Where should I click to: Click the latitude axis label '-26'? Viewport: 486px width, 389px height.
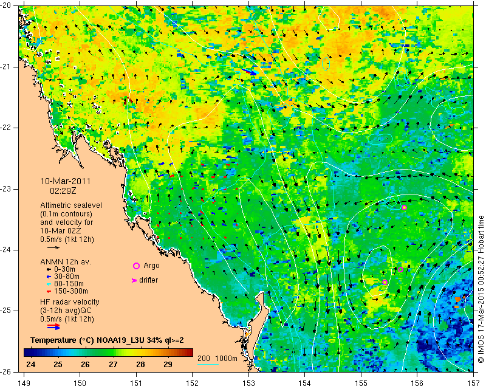(x=7, y=371)
